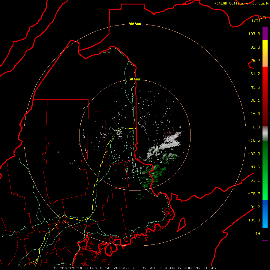Click the Super-Resolution Base Velocity caption
Viewport: 270px width, 270px height.
[135, 268]
